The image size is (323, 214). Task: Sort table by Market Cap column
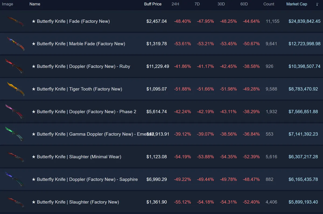[297, 4]
